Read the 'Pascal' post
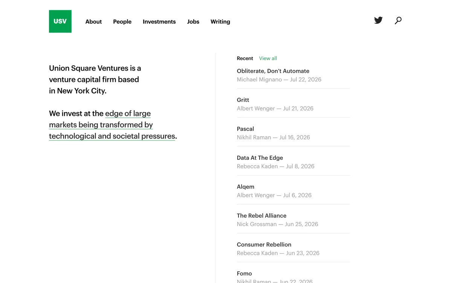The image size is (452, 283). coord(246,129)
